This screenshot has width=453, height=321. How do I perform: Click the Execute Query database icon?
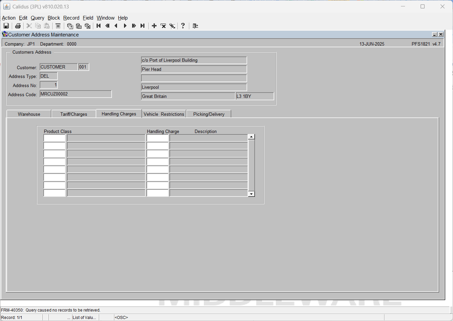pos(79,26)
